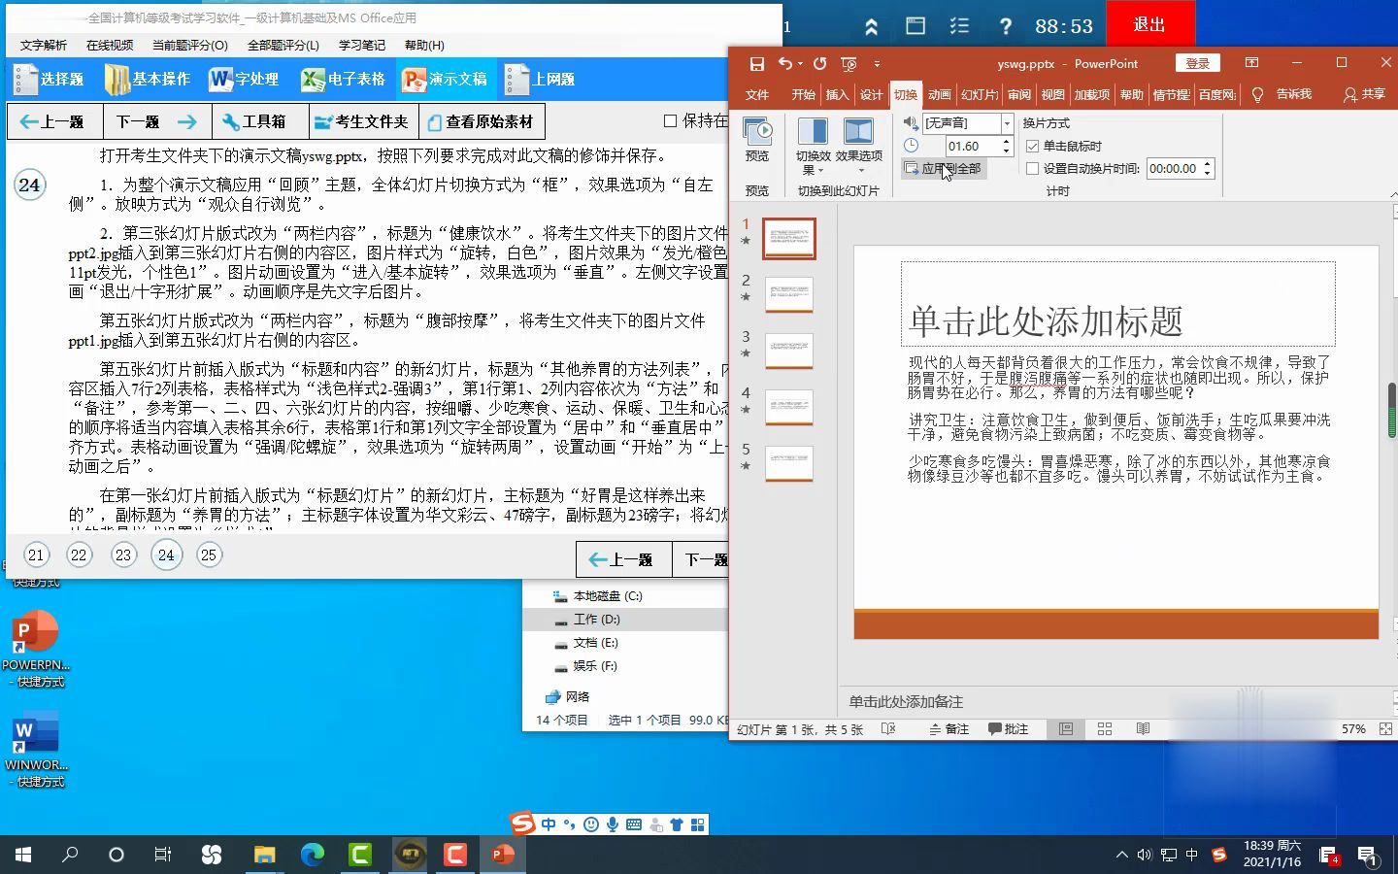Open the [无声音] transition sound dropdown
The height and width of the screenshot is (874, 1398).
(x=1006, y=123)
